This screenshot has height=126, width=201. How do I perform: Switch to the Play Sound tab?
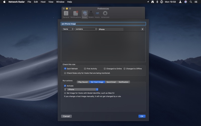pos(83,82)
